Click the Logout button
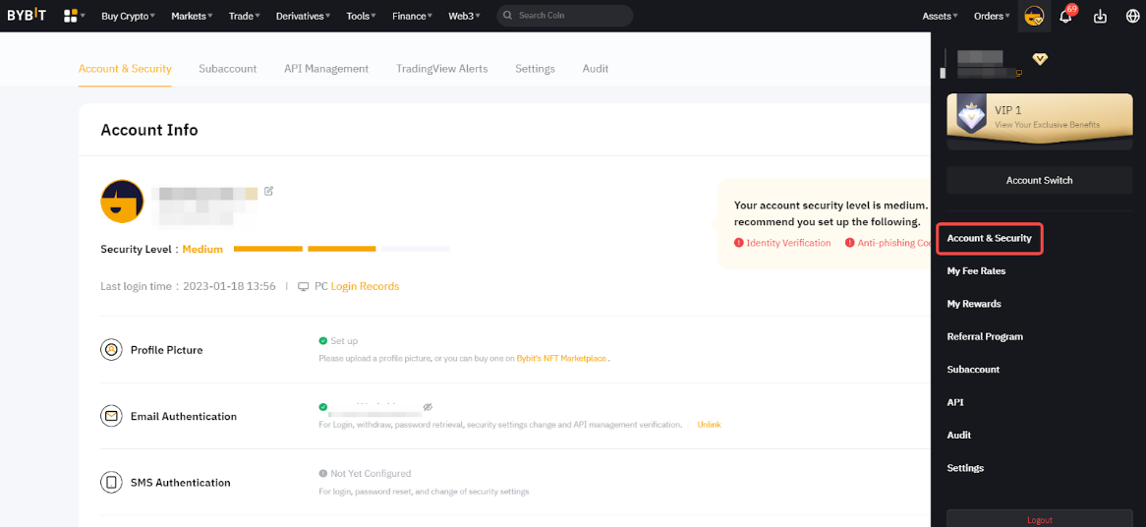 [1039, 518]
